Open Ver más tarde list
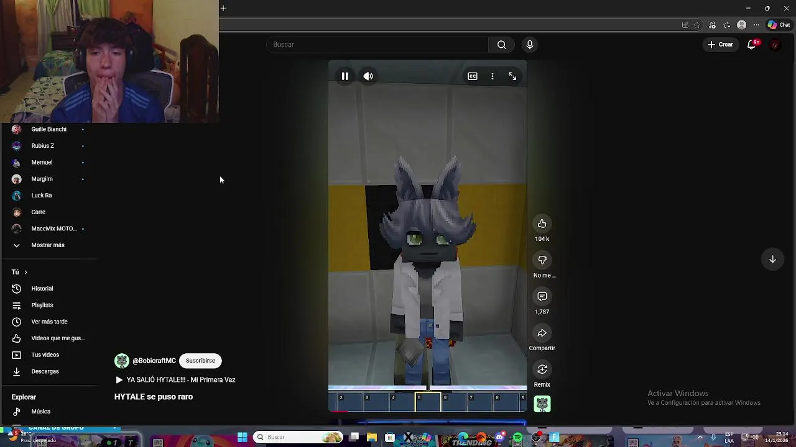The height and width of the screenshot is (447, 796). 49,322
